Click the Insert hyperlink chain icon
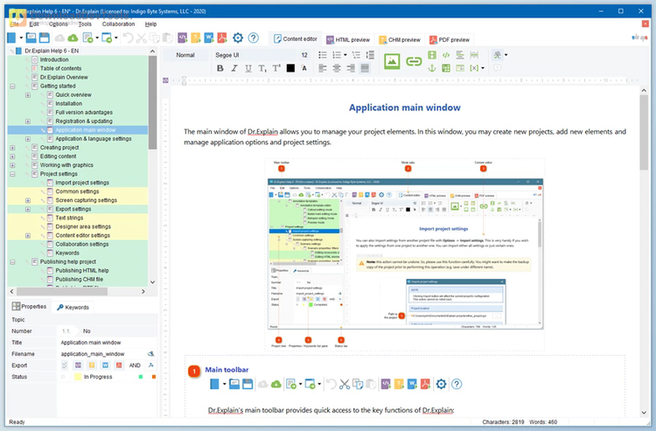The image size is (656, 431). click(414, 61)
